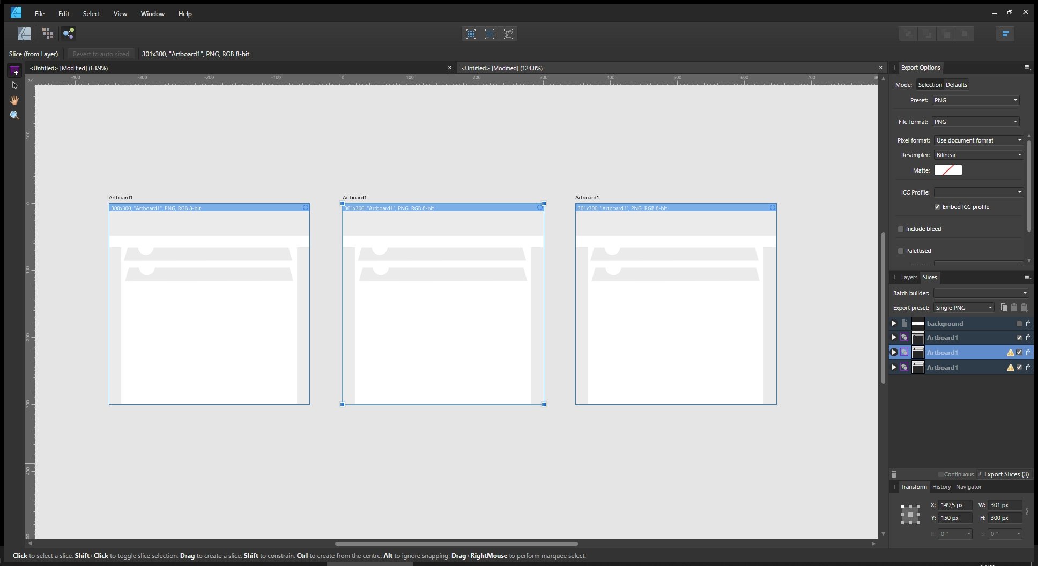Image resolution: width=1038 pixels, height=566 pixels.
Task: Select the Slice tool in the left toolbar
Action: coord(14,70)
